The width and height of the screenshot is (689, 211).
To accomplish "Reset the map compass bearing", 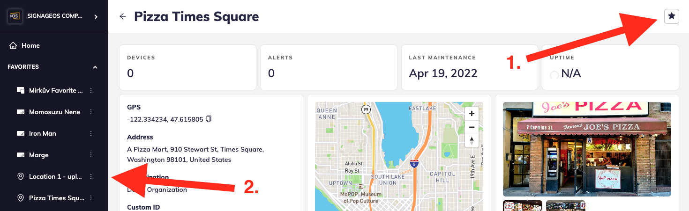I will click(472, 140).
